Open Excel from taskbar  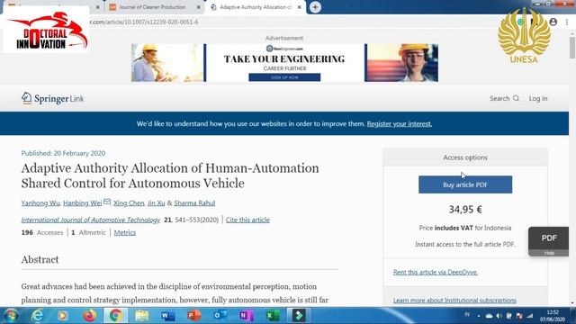point(273,316)
